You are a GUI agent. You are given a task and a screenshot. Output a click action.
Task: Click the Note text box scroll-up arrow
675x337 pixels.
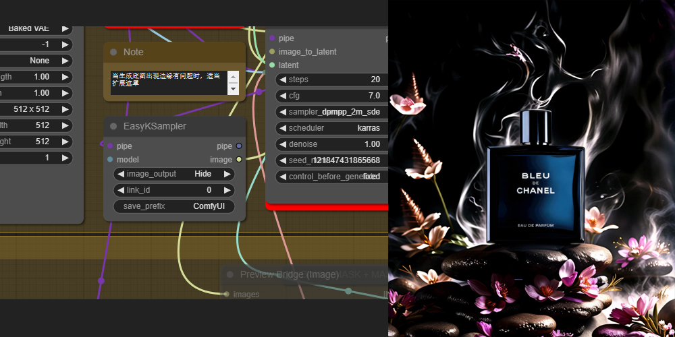[233, 77]
